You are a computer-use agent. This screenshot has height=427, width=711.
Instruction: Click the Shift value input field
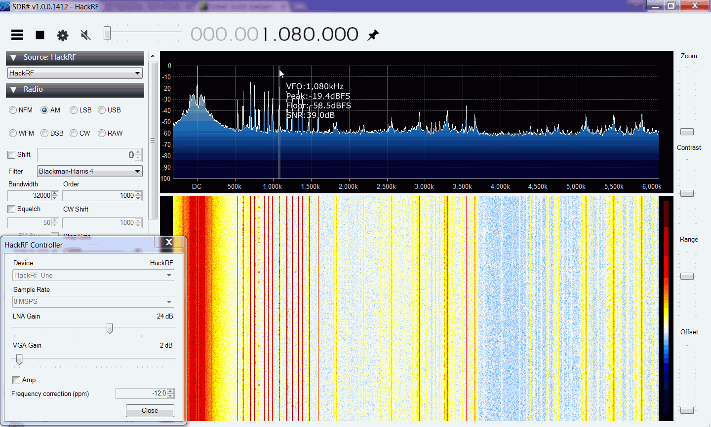[x=86, y=155]
